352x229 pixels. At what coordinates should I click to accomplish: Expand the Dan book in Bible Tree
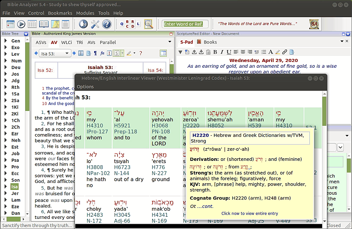coord(5,213)
